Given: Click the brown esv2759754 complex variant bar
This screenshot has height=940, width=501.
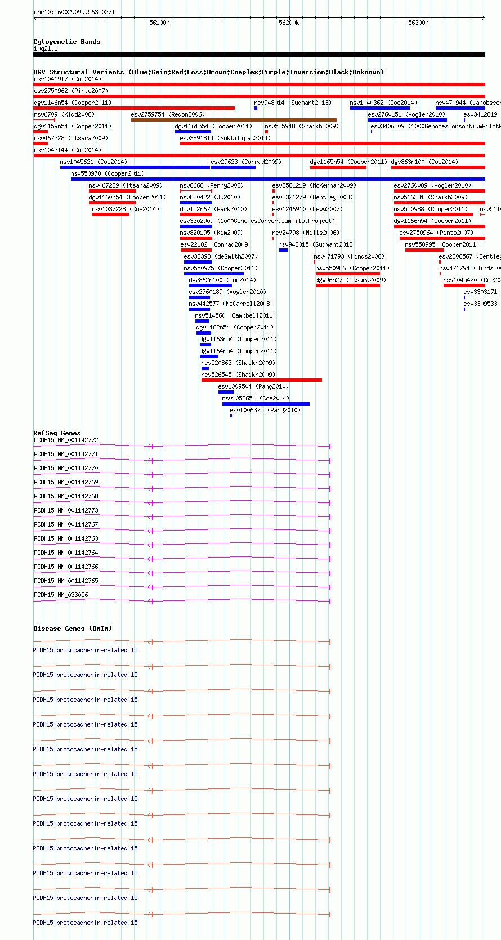Looking at the screenshot, I should coord(234,120).
